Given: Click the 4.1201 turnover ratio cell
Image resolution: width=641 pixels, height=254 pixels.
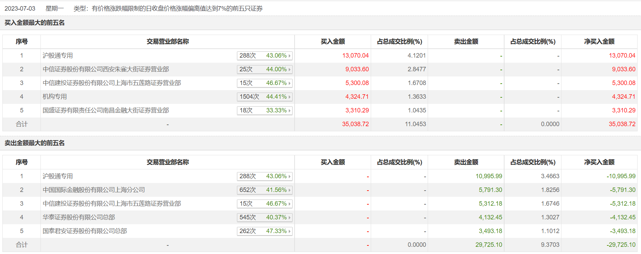Looking at the screenshot, I should (416, 56).
